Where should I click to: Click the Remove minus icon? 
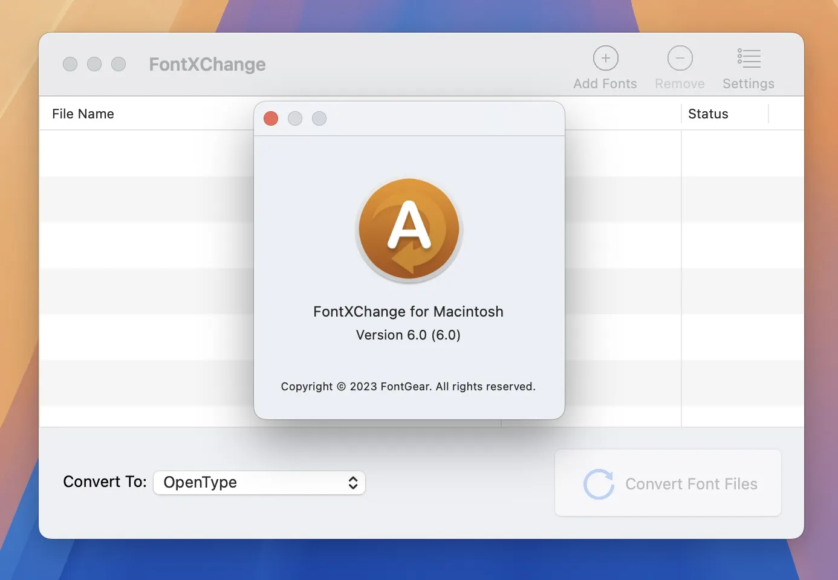click(x=680, y=58)
